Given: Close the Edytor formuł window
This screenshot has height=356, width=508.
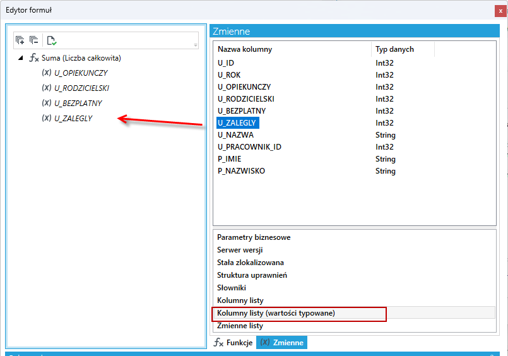Looking at the screenshot, I should pyautogui.click(x=500, y=11).
